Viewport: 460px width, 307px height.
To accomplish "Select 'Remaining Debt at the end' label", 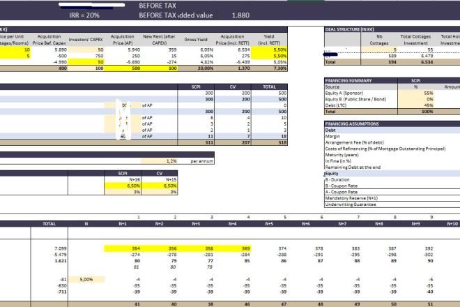I will pos(353,167).
